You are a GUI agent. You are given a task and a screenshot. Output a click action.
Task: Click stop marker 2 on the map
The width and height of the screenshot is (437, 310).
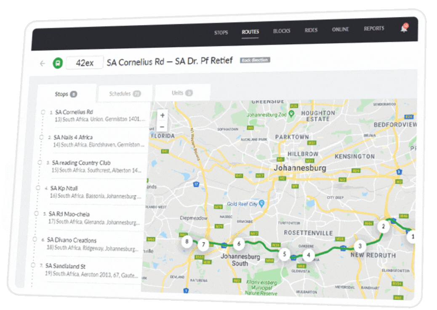[x=383, y=227]
